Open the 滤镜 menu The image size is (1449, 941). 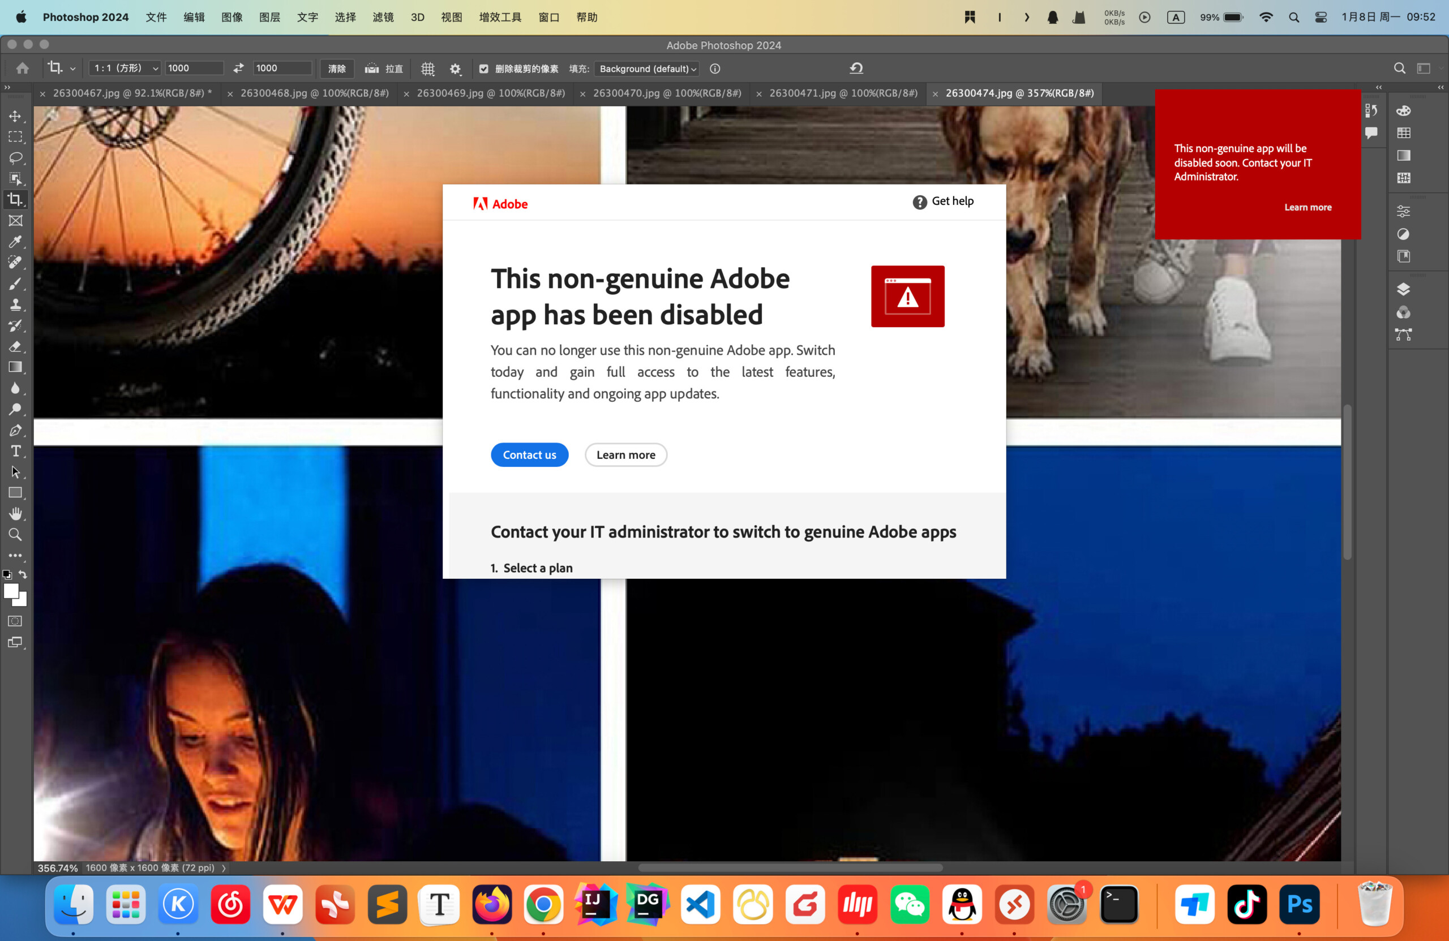(x=383, y=17)
